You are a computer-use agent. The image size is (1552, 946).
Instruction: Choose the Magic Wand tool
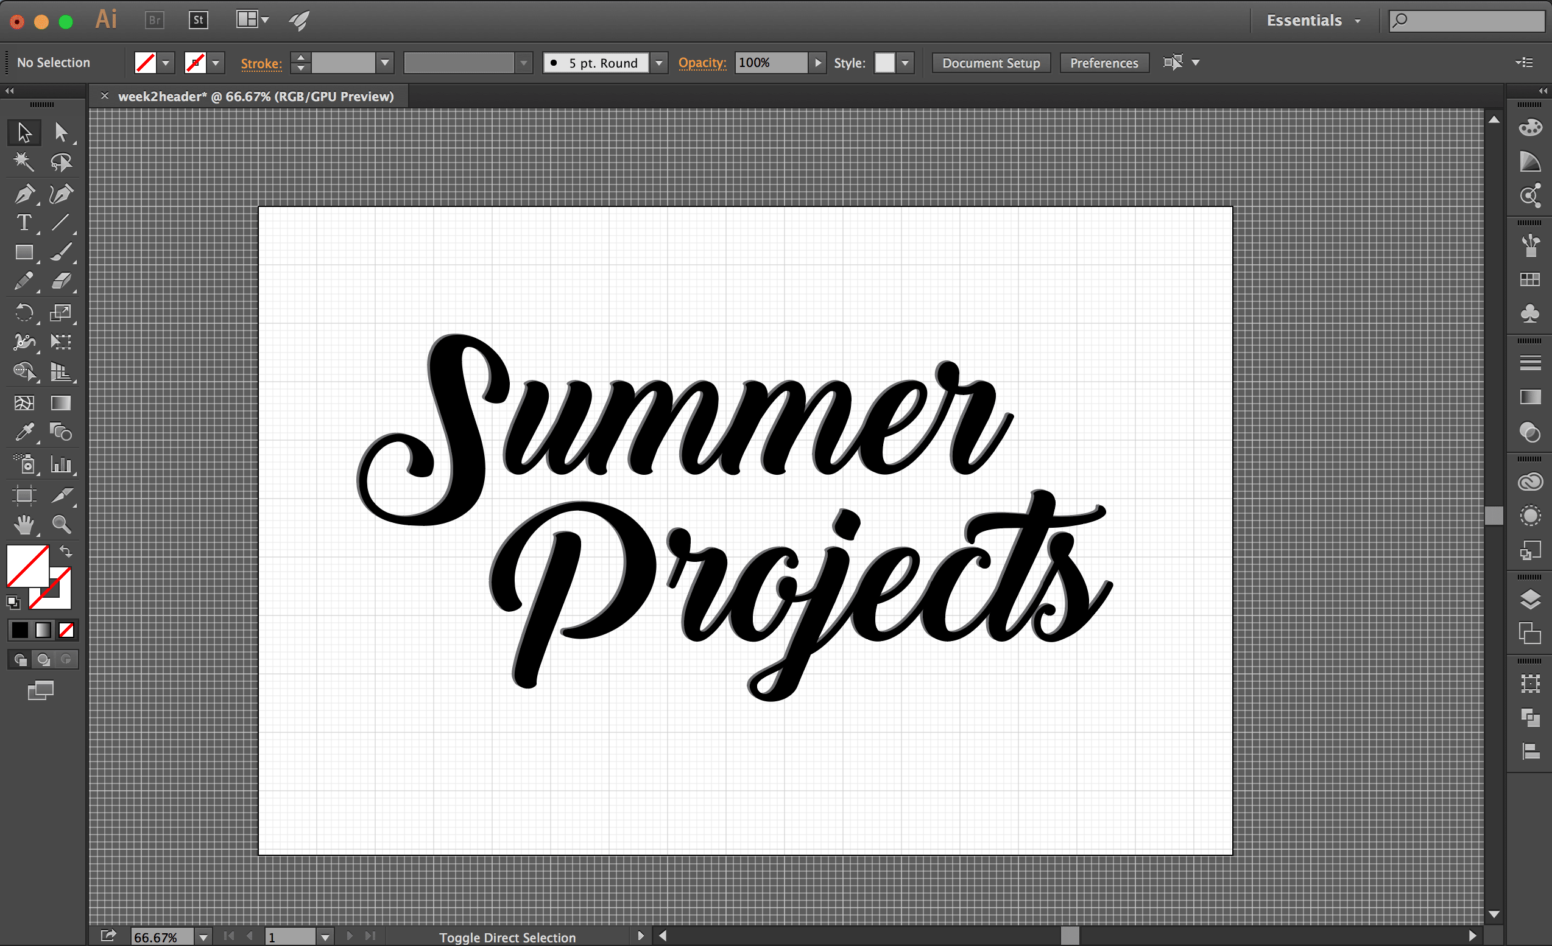[24, 163]
